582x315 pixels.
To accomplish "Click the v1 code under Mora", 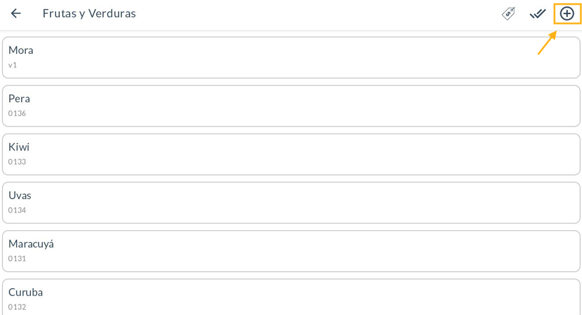I will pos(12,65).
